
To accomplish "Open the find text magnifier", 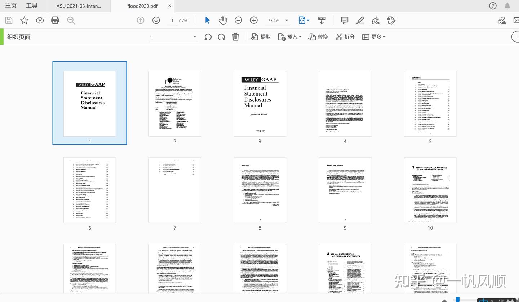I will tap(71, 21).
